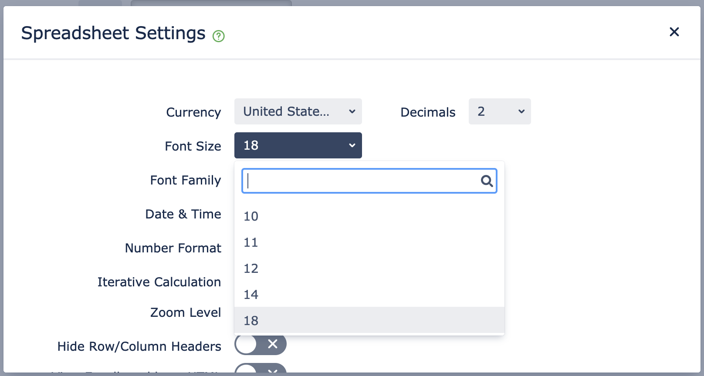Collapse the Font Size dropdown showing 18
704x376 pixels.
[x=298, y=145]
